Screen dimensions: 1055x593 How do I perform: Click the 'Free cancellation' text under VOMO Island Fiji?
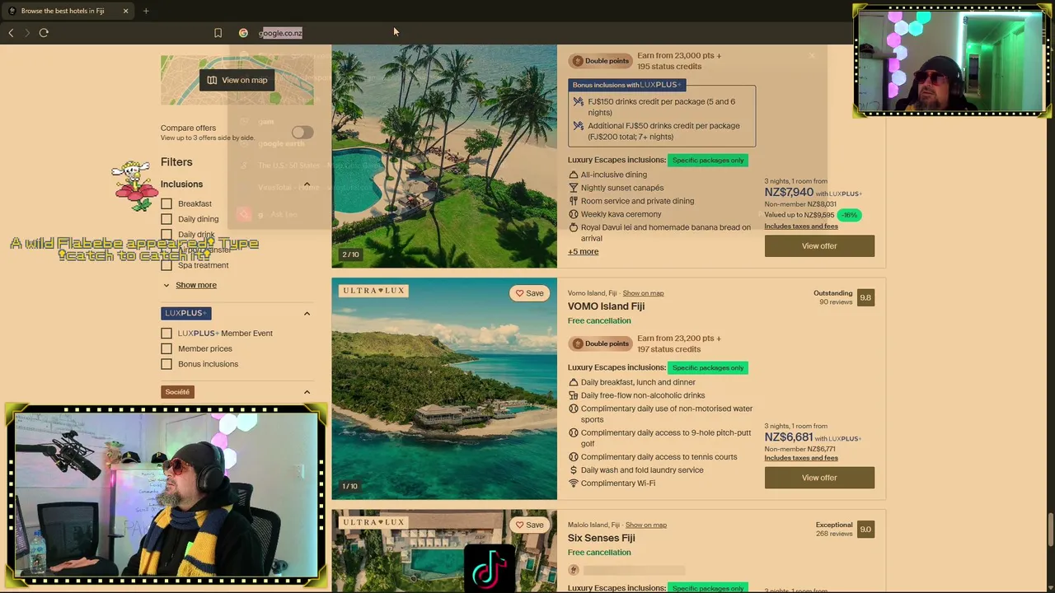point(599,321)
